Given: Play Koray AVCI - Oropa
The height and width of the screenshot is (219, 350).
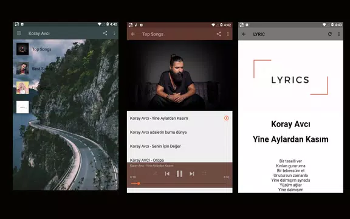Looking at the screenshot, I should pos(180,159).
